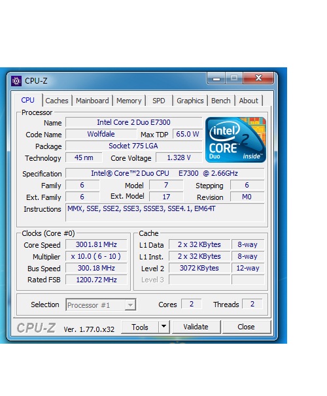Switch to the Memory tab
Screen dimensions: 327x396
129,101
